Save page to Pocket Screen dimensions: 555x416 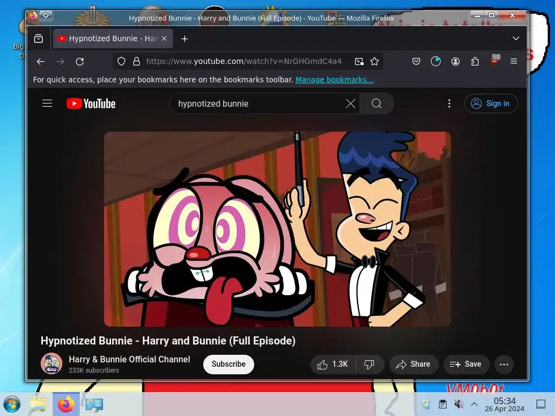point(416,62)
